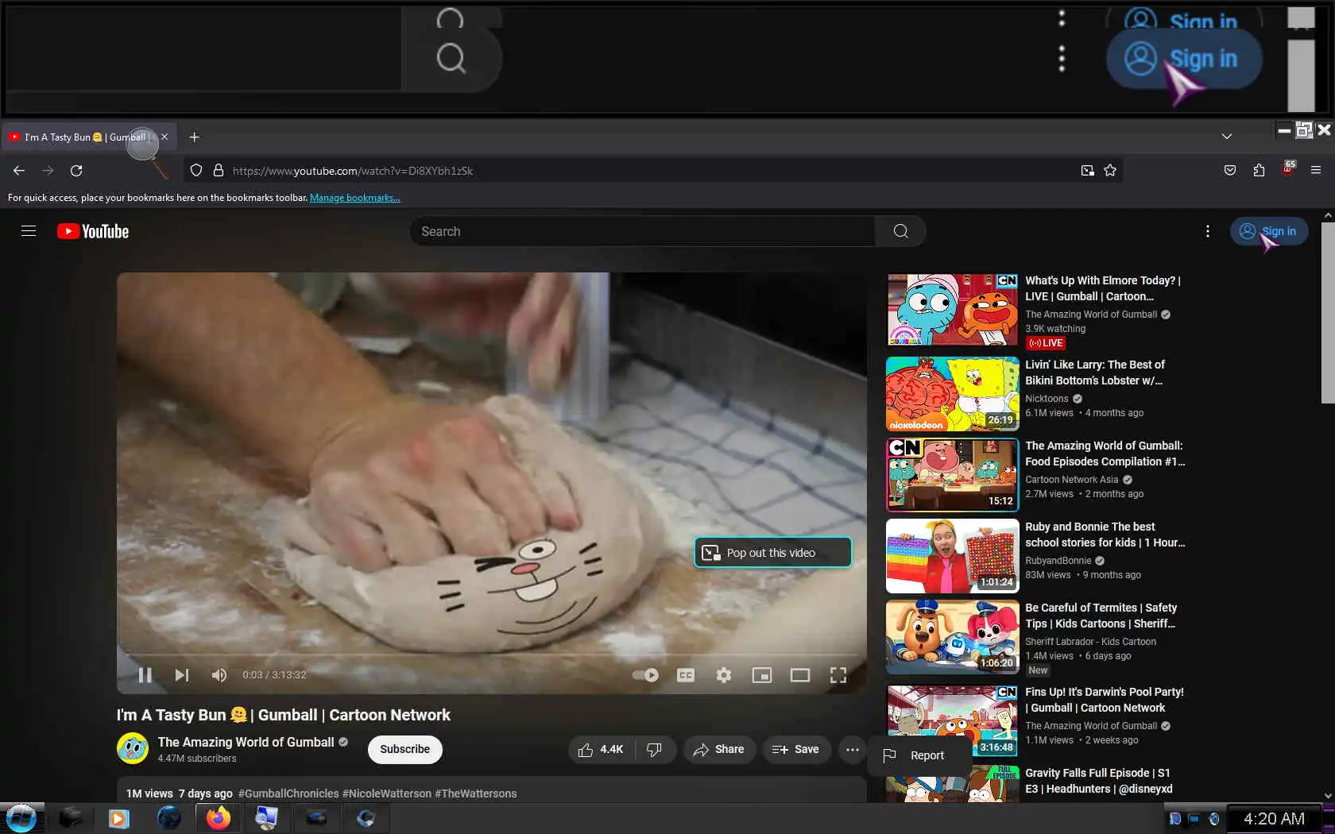Image resolution: width=1335 pixels, height=834 pixels.
Task: Open the Firefox extensions puzzle icon
Action: click(1259, 170)
